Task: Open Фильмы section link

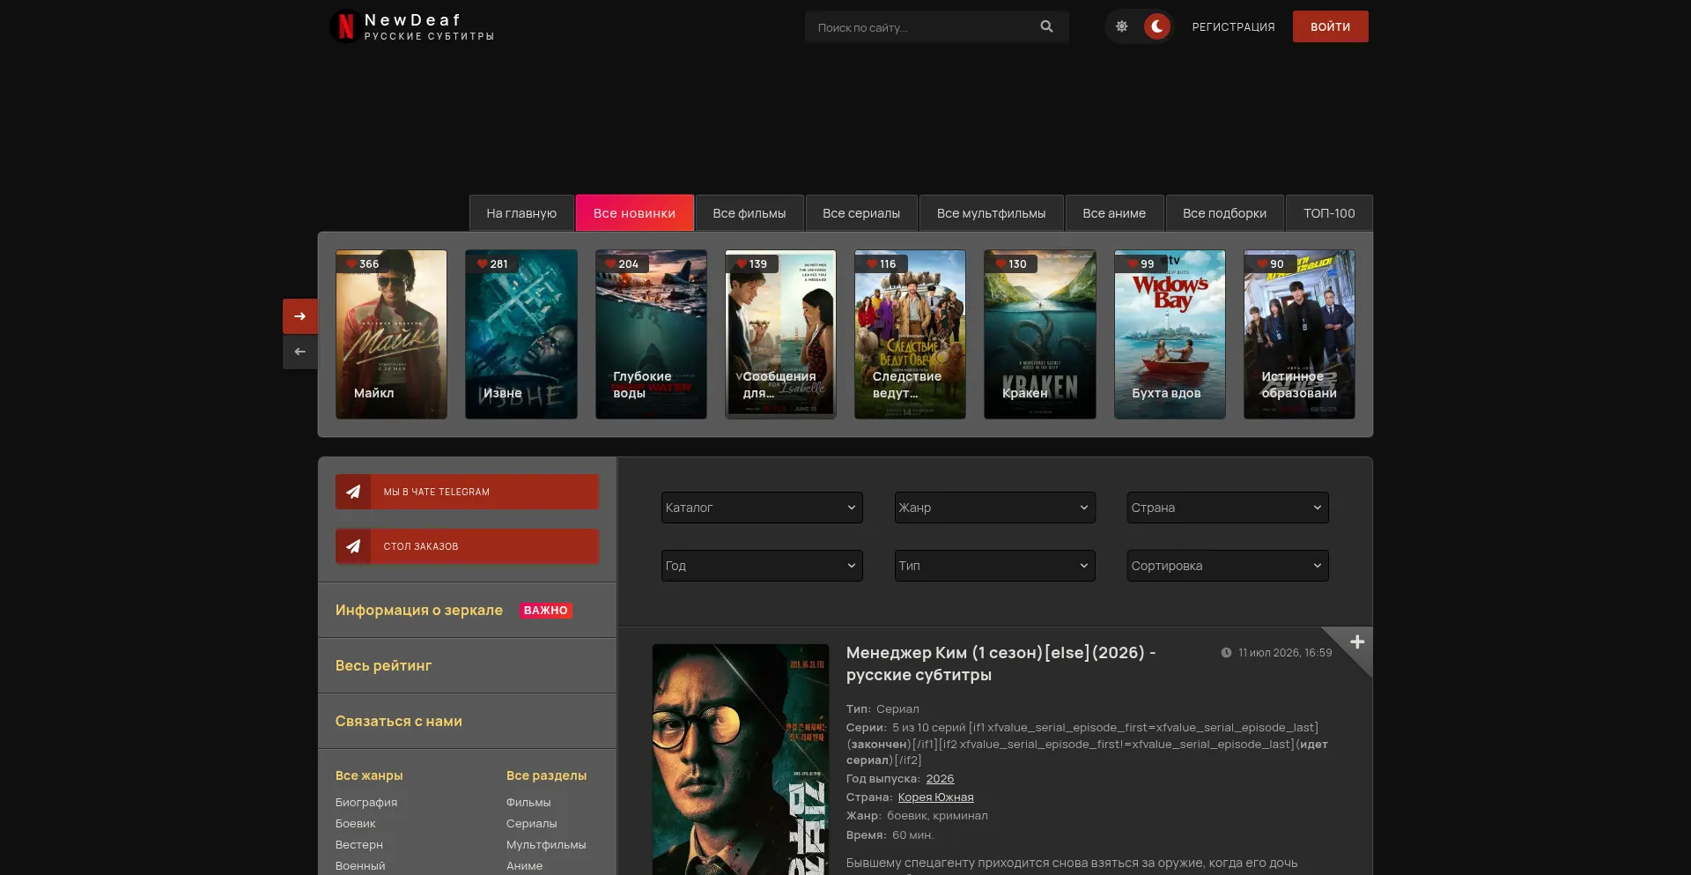Action: pyautogui.click(x=528, y=802)
